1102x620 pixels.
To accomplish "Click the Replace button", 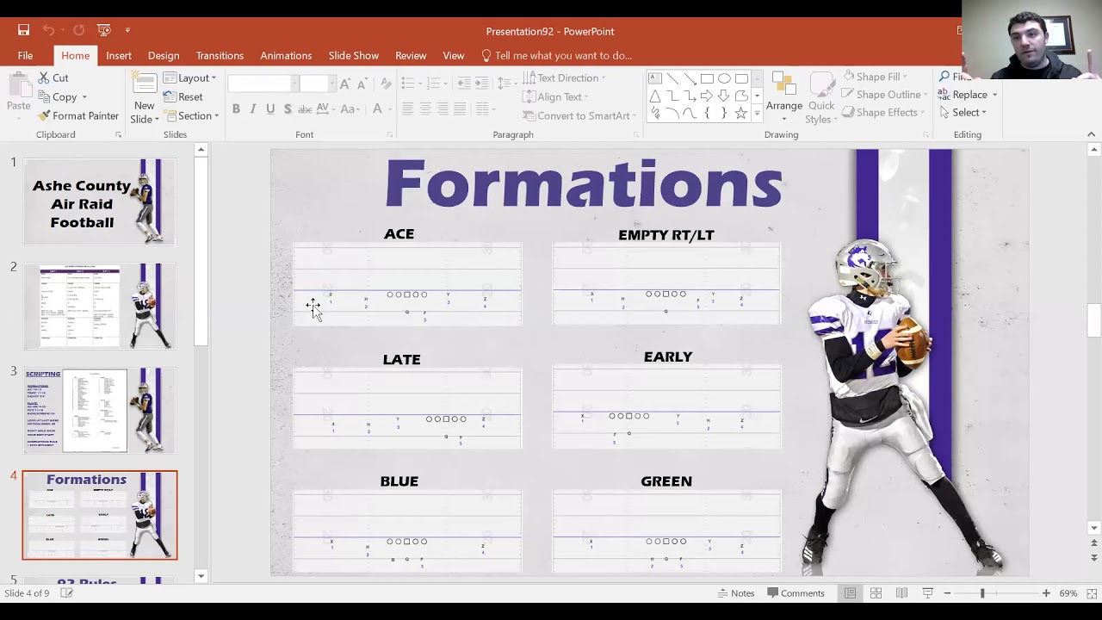I will click(x=963, y=95).
